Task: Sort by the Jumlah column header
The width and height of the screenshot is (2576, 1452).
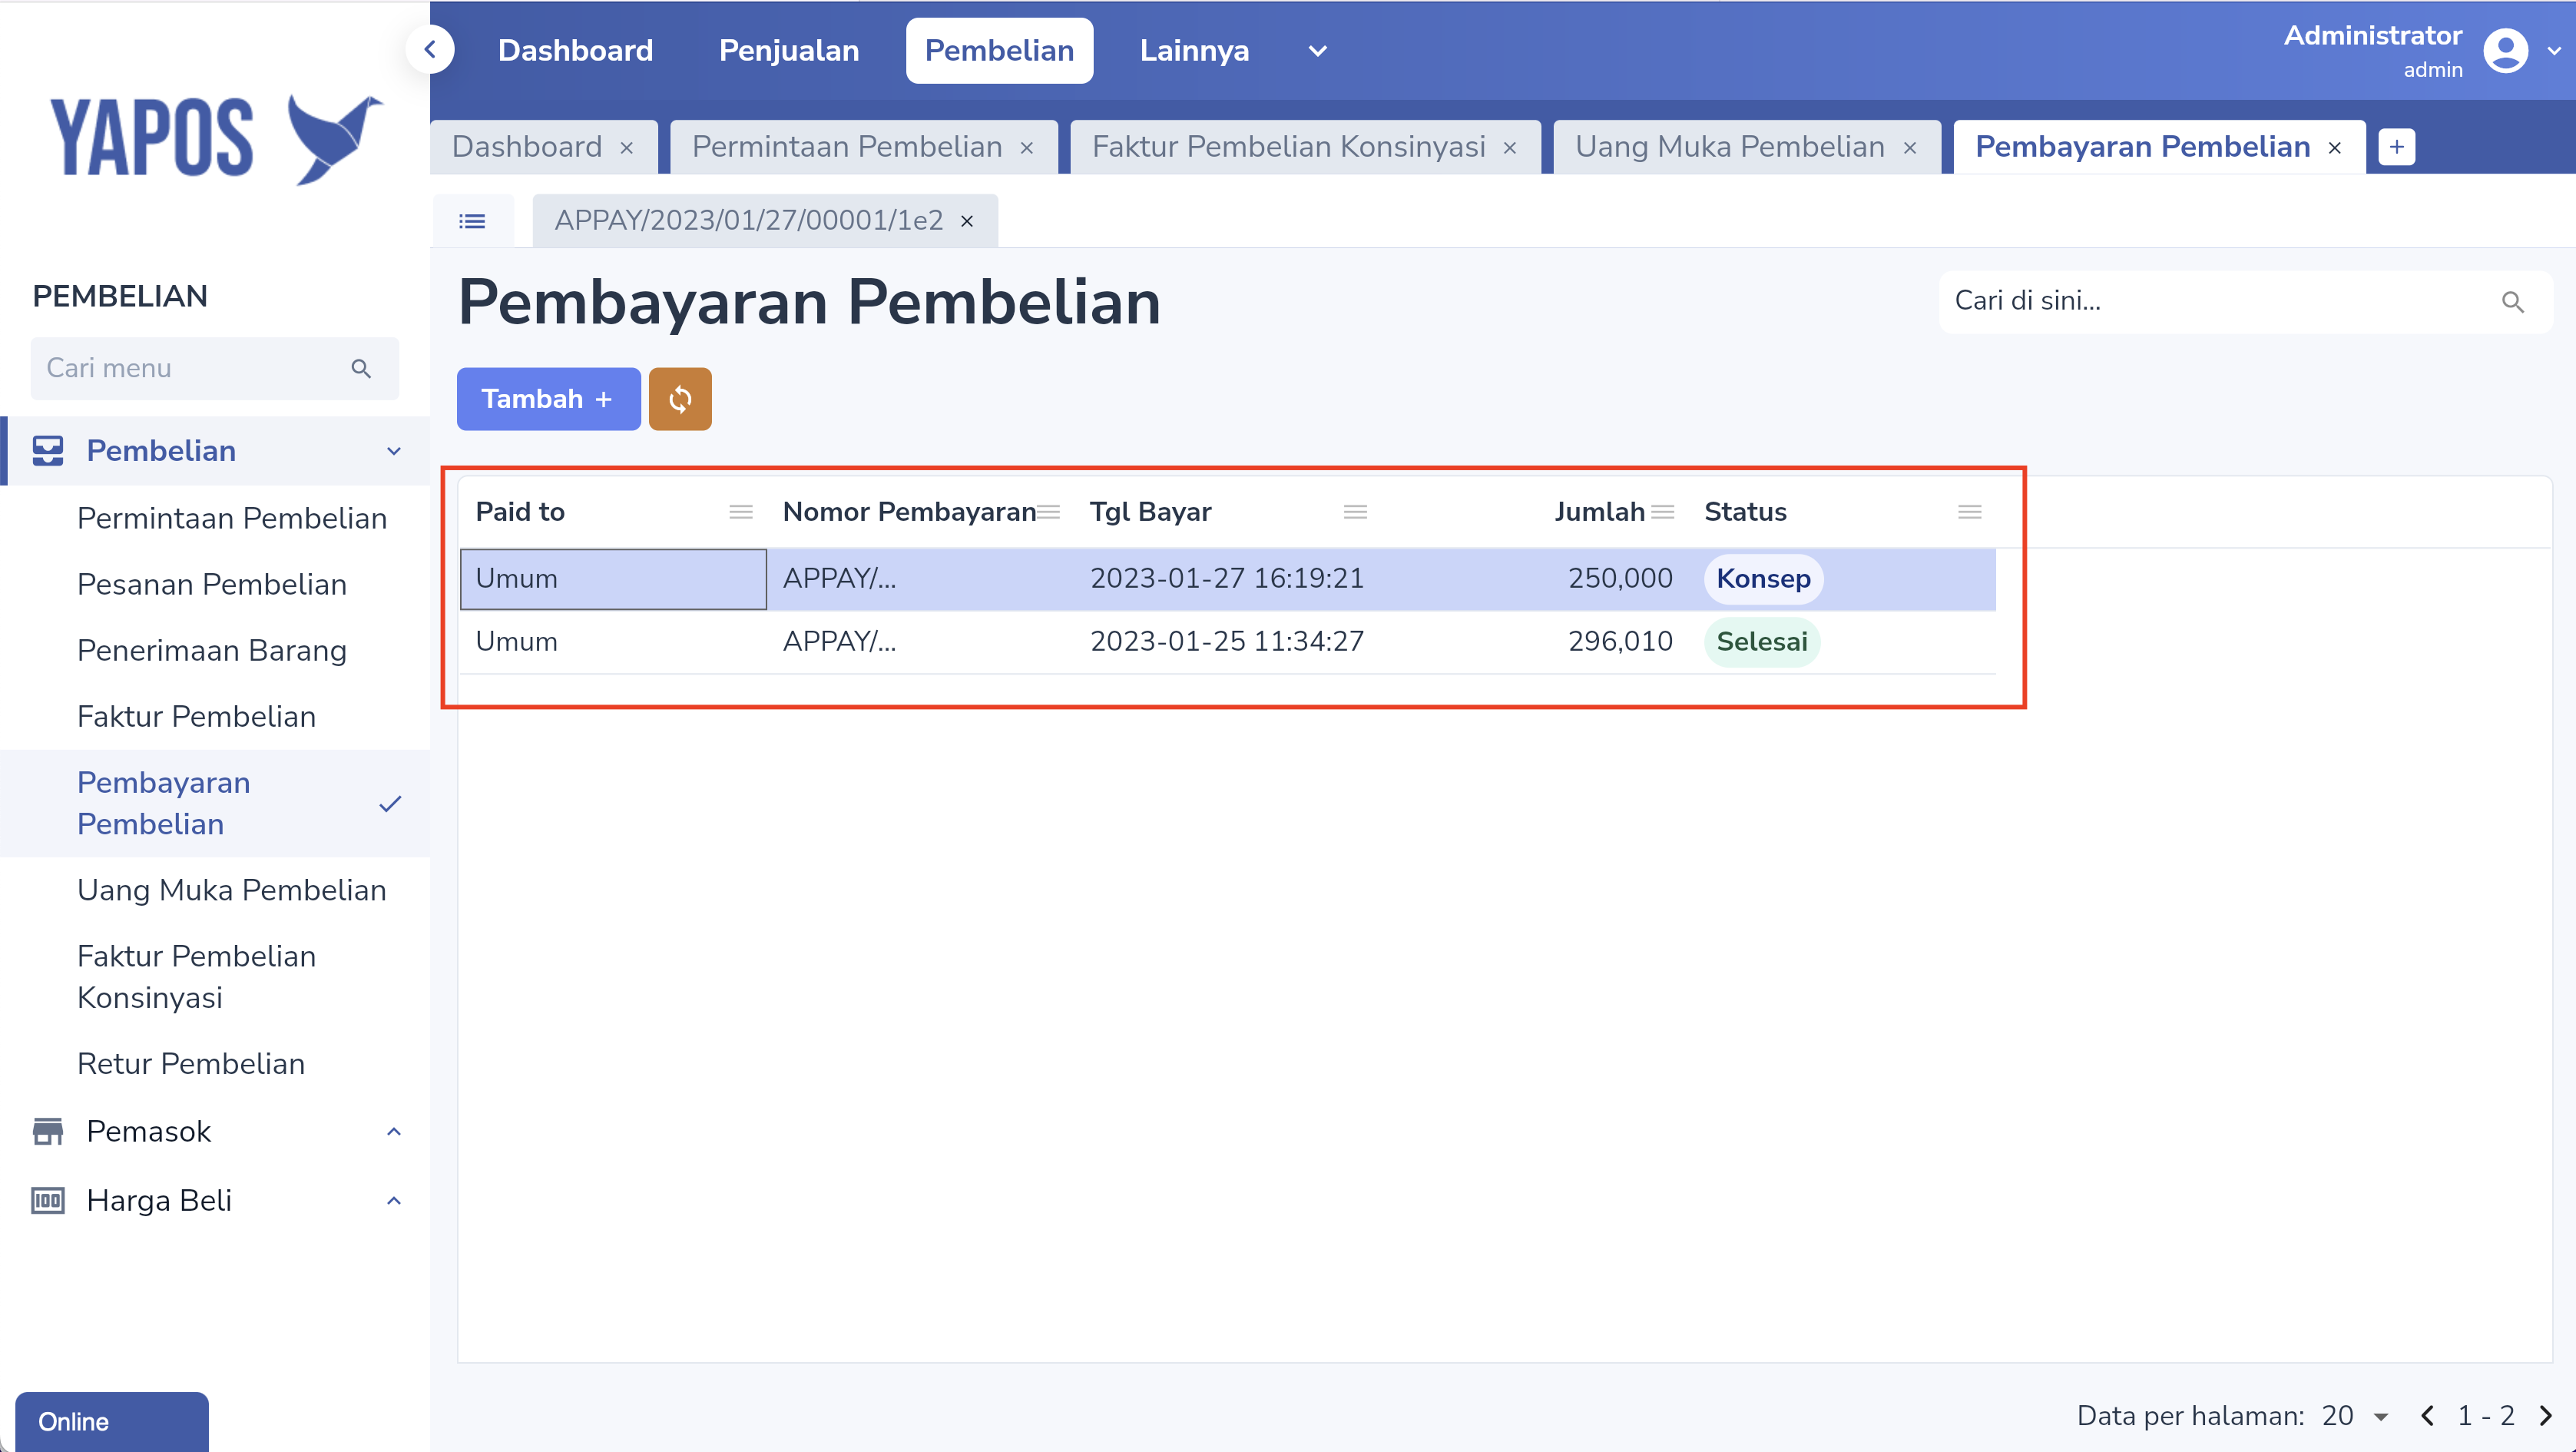Action: (x=1599, y=512)
